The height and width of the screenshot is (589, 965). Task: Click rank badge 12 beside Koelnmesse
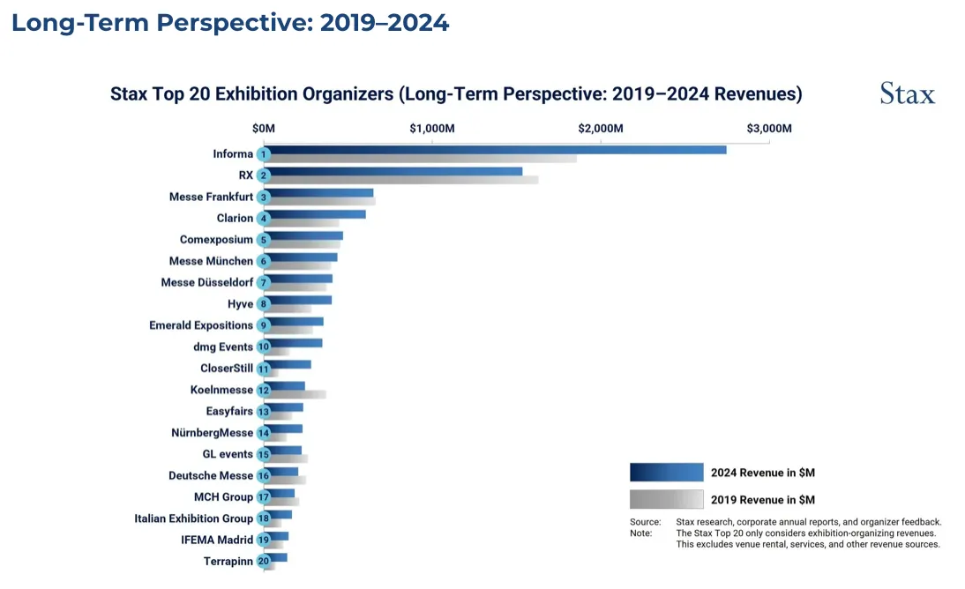pos(263,390)
